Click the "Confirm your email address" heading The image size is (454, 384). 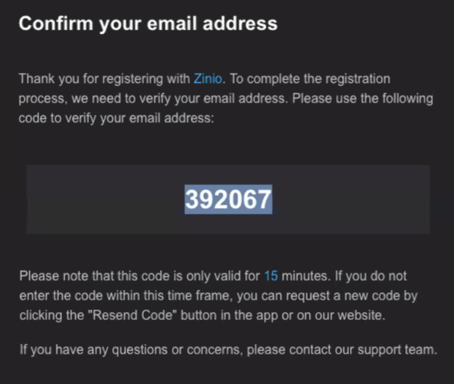[x=148, y=24]
